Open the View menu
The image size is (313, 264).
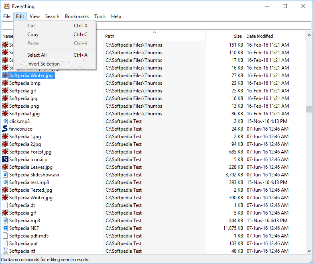point(35,16)
